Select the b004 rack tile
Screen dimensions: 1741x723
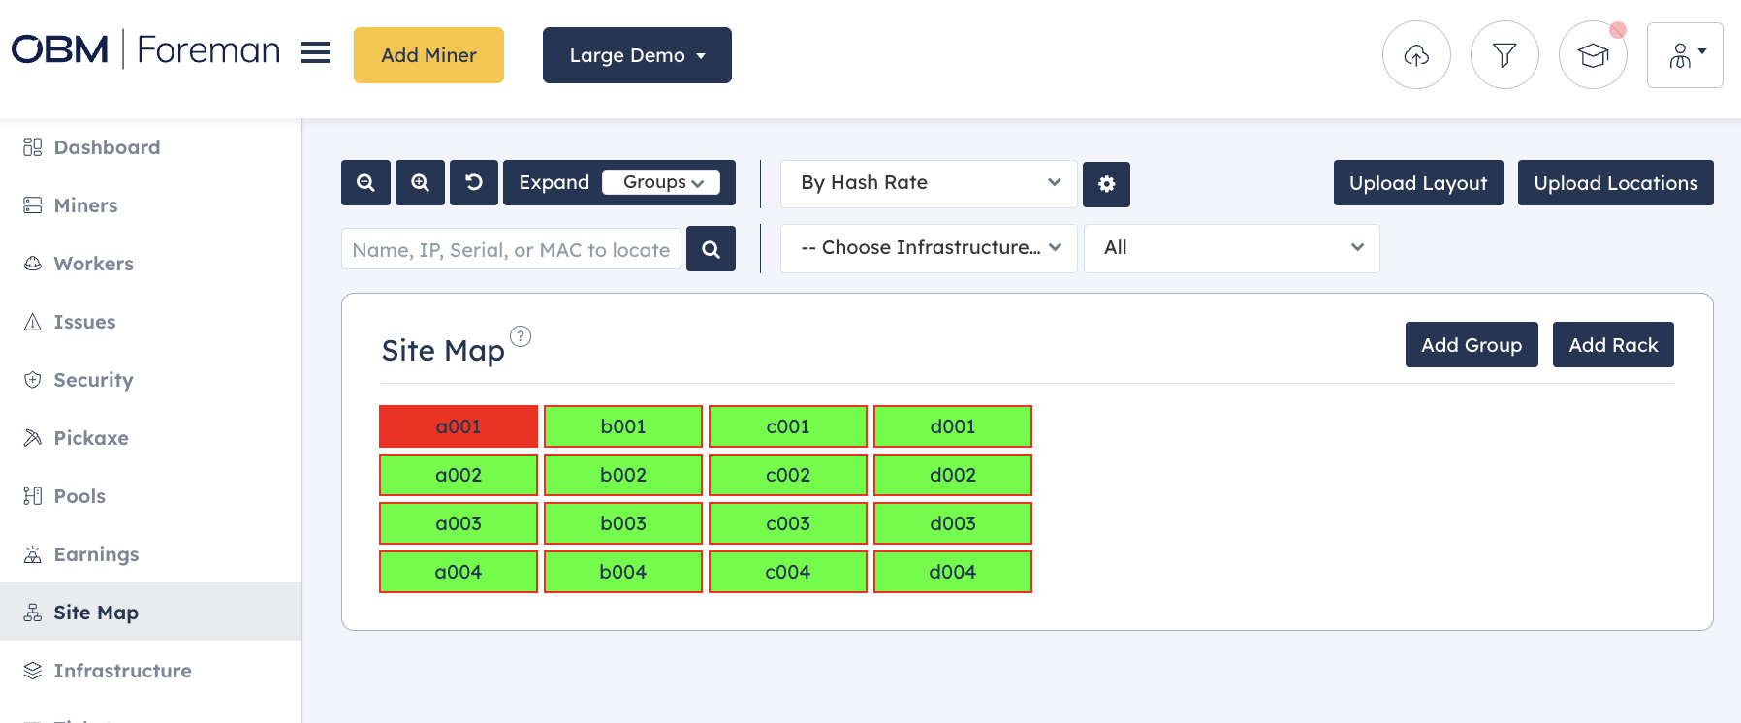623,572
